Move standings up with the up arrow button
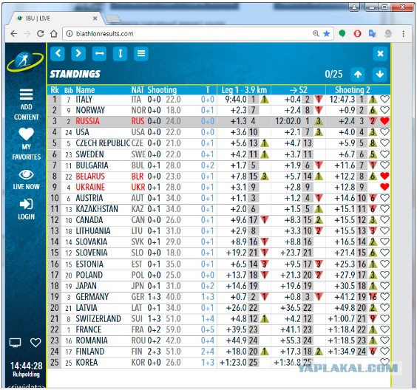This screenshot has height=390, width=417. pos(358,74)
